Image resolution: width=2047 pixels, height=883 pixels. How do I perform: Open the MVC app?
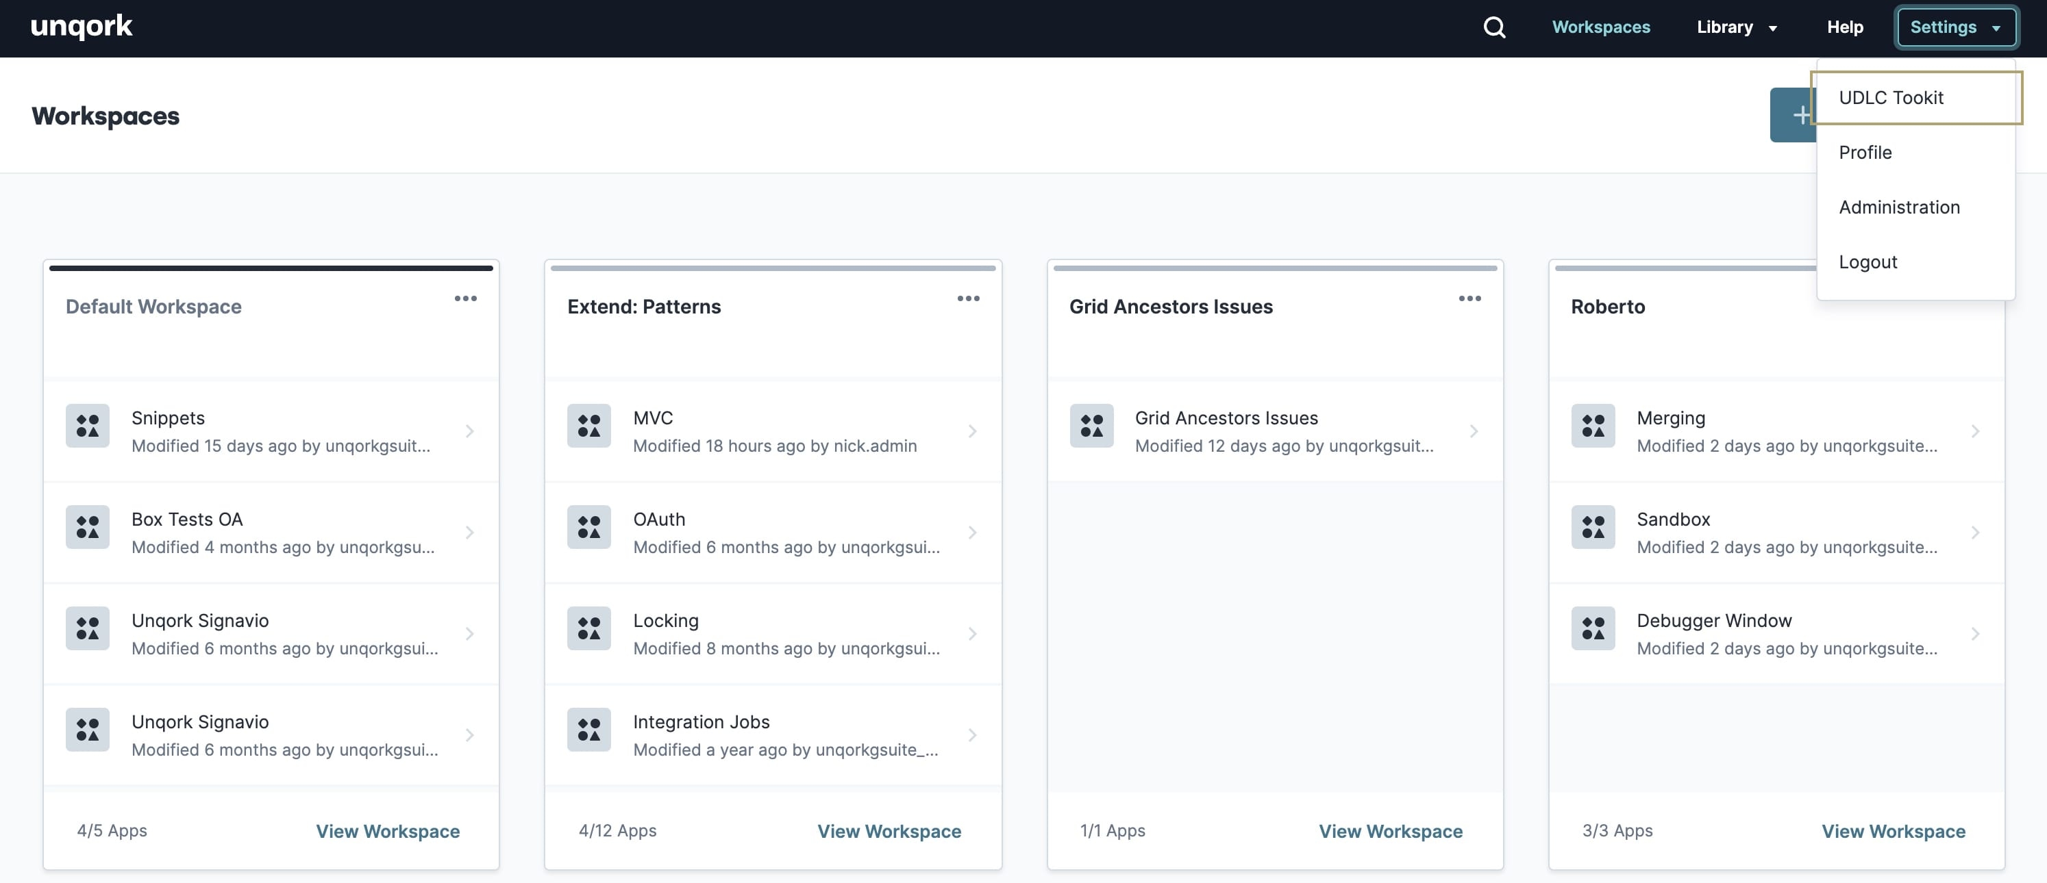(x=772, y=431)
